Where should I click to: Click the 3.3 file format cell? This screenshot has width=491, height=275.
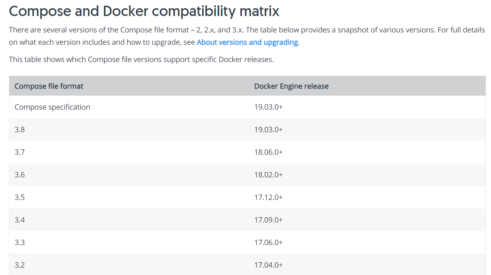point(20,243)
